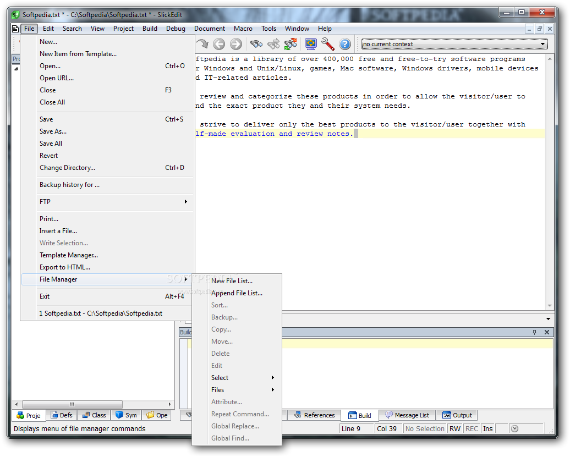Viewport: 570px width, 457px height.
Task: Click the document icon left of File menu
Action: click(15, 29)
